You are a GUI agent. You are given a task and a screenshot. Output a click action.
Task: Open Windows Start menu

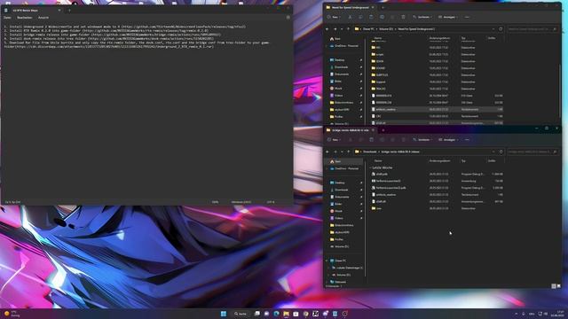tap(224, 314)
